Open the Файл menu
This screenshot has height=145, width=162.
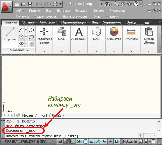pyautogui.click(x=19, y=11)
